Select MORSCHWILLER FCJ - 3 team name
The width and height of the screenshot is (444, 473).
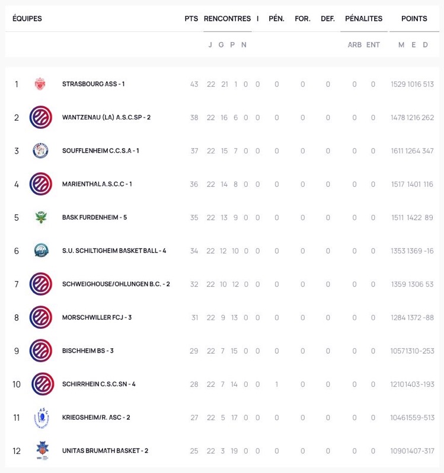(x=97, y=318)
